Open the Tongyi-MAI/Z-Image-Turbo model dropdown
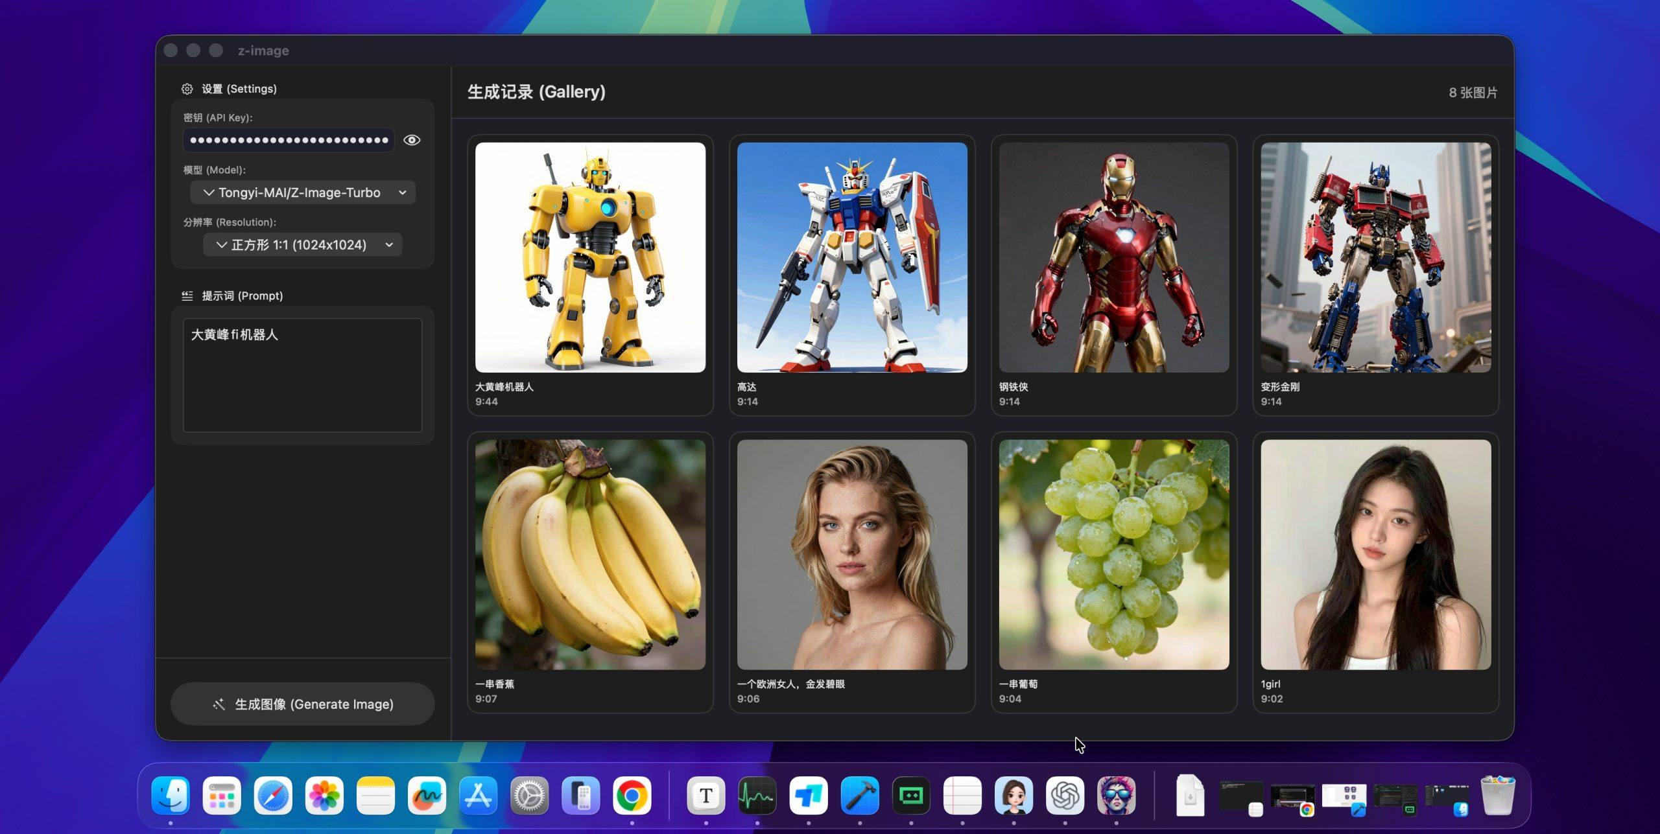 pyautogui.click(x=304, y=192)
